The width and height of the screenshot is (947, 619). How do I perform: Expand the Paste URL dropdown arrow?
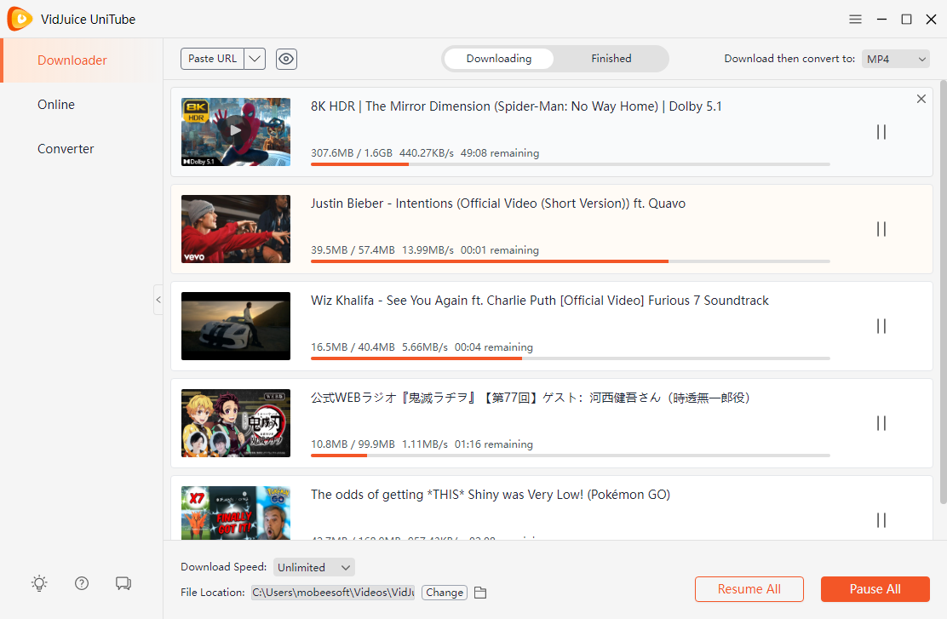coord(255,60)
